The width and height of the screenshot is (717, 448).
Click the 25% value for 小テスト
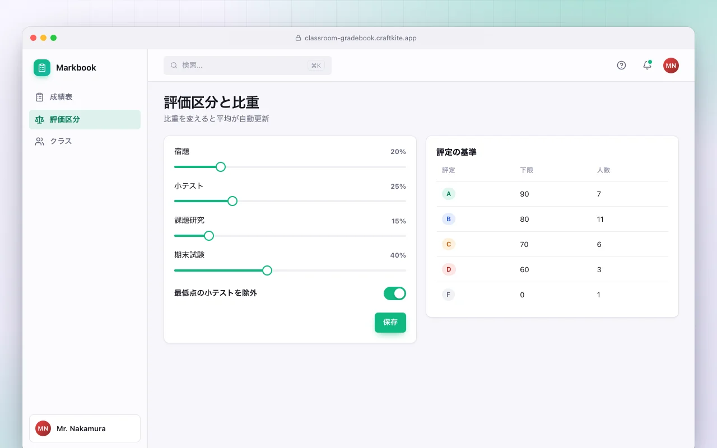pos(398,186)
